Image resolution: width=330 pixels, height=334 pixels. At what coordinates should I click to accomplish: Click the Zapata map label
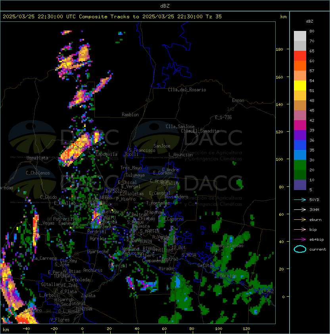pyautogui.click(x=88, y=296)
